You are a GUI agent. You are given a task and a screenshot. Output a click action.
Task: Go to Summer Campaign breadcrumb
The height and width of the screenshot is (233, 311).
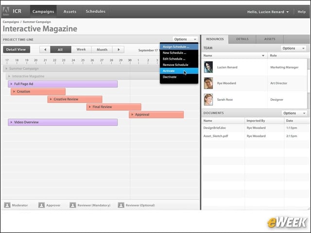(37, 22)
